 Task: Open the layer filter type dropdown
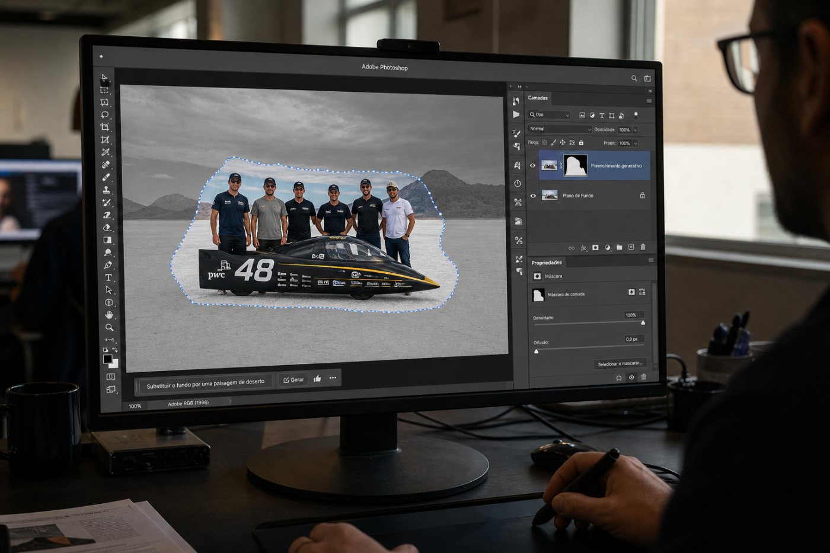tap(549, 115)
